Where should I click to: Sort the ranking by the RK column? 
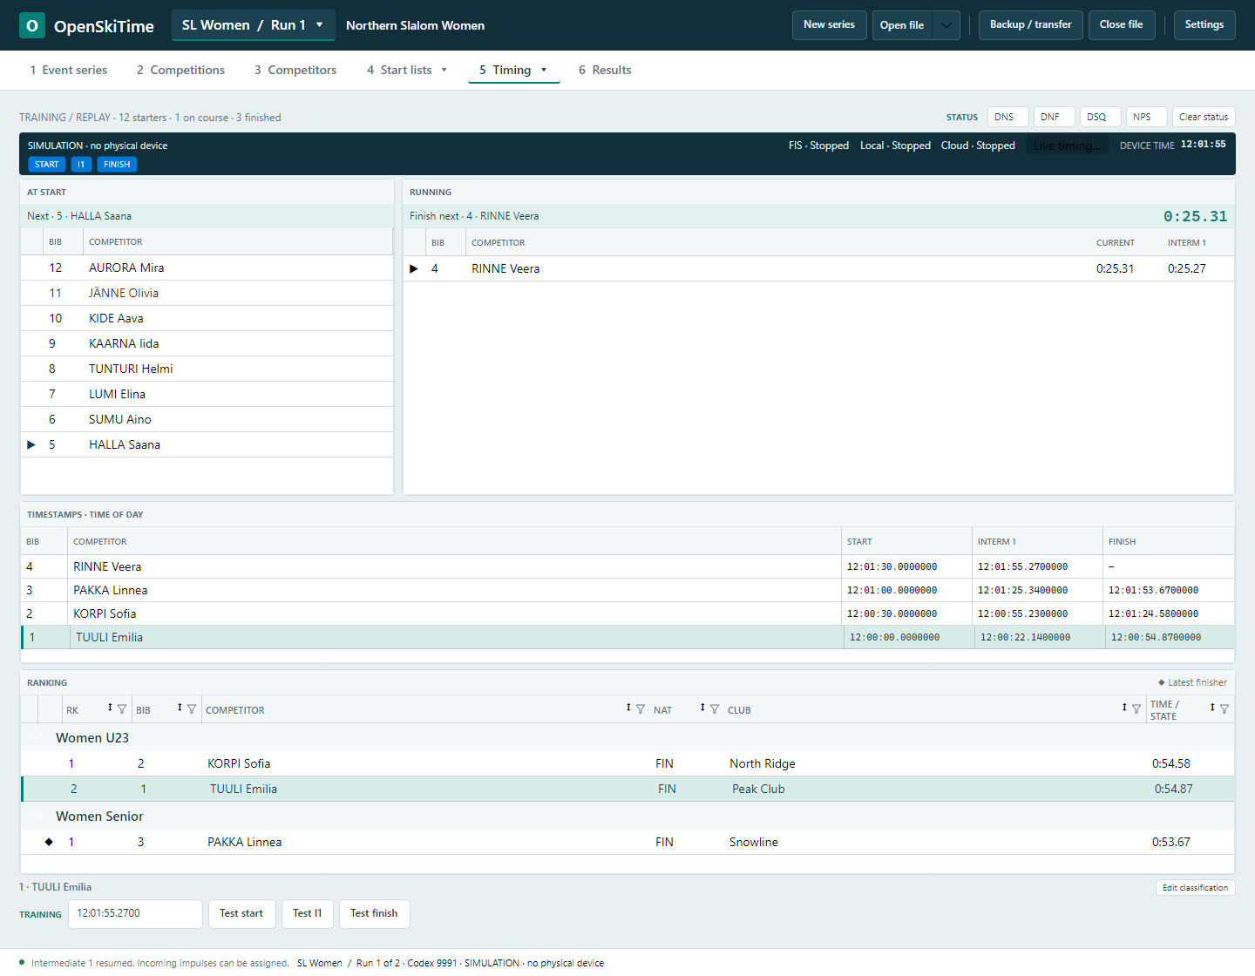(110, 708)
